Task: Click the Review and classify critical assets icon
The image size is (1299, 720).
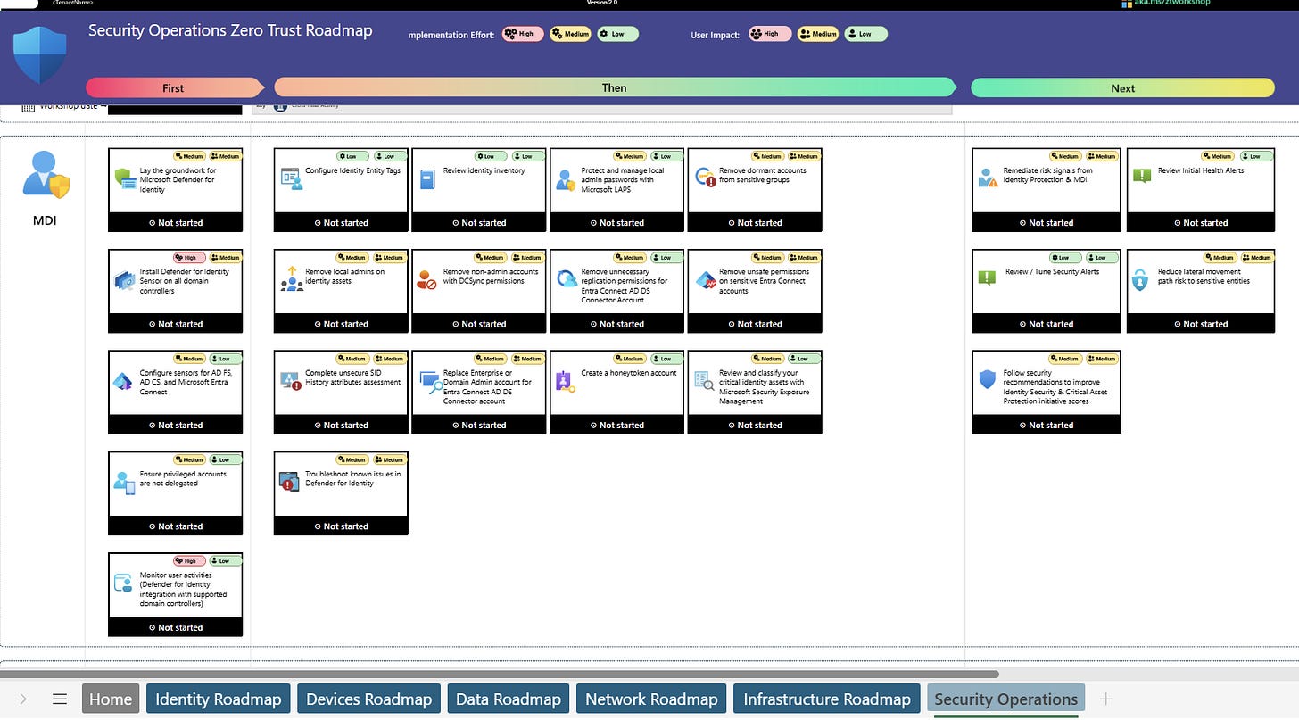Action: (703, 381)
